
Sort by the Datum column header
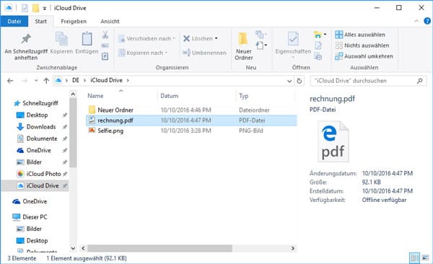point(170,96)
